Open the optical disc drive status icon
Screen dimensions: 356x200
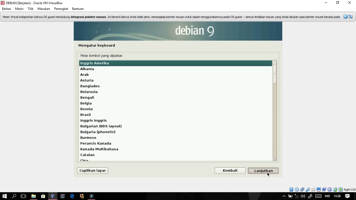point(297,190)
